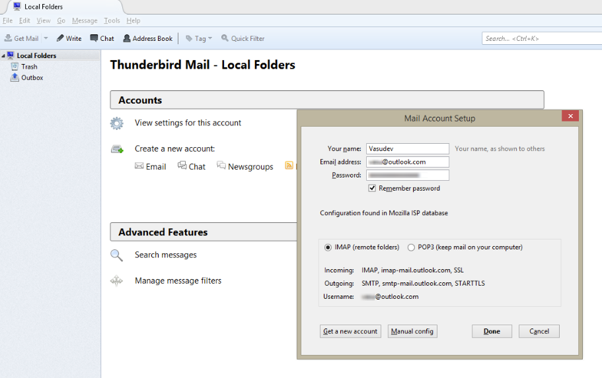602x378 pixels.
Task: Click the "IMAP, imap-mail.outlook.com, SSL" incoming server text
Action: [413, 270]
